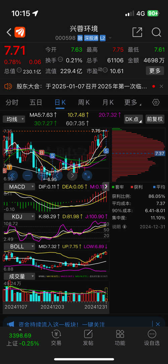
Task: Open the share icon at top
Action: coord(137,32)
